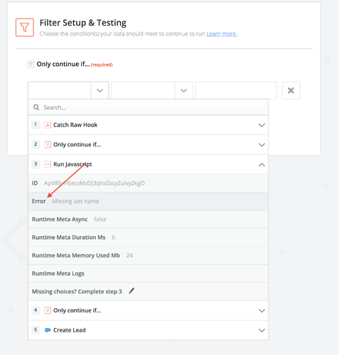Select the Runtime Meta Logs row
Screen dimensions: 339x355
pos(149,273)
